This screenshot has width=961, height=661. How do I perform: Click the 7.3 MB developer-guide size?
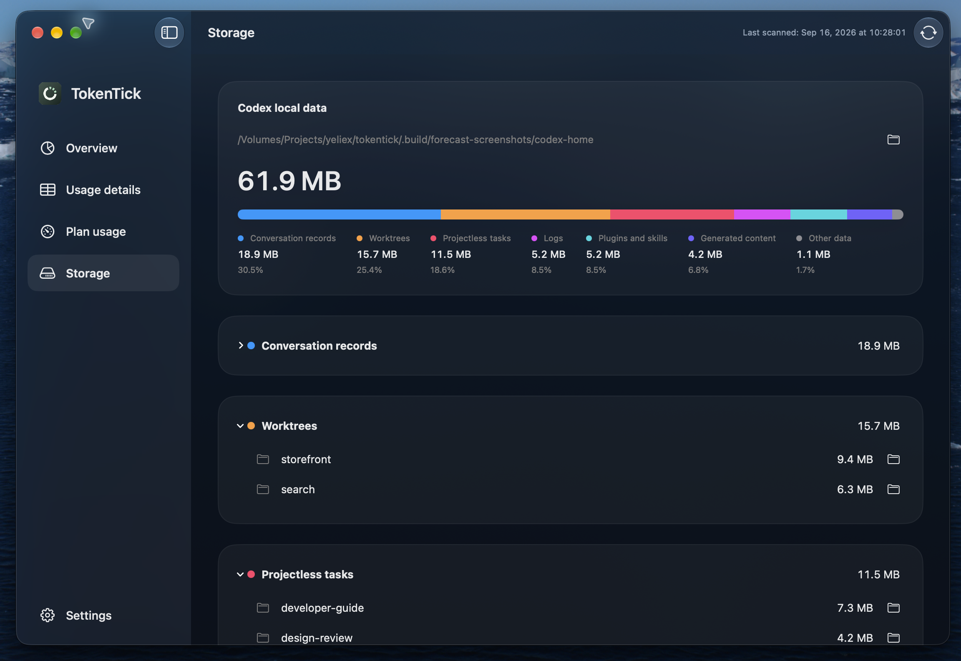(x=855, y=608)
